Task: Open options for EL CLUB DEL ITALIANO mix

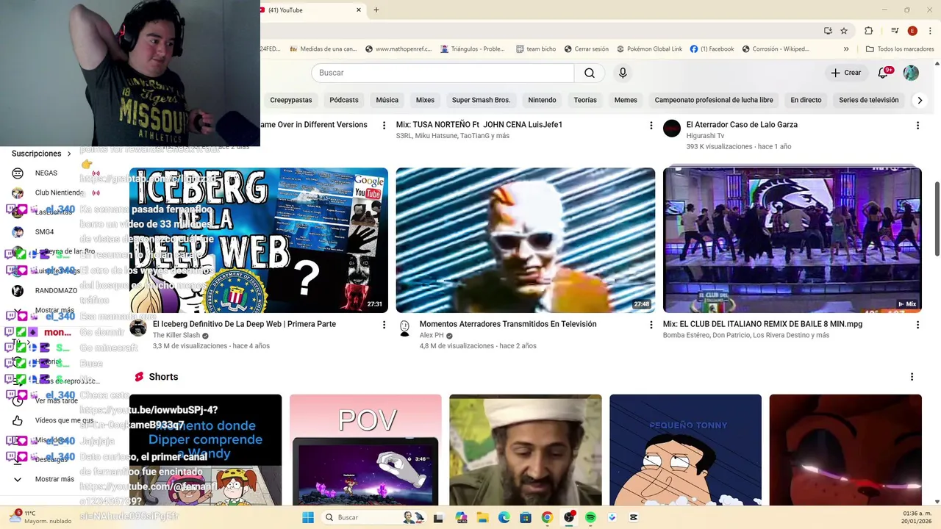Action: pos(917,325)
